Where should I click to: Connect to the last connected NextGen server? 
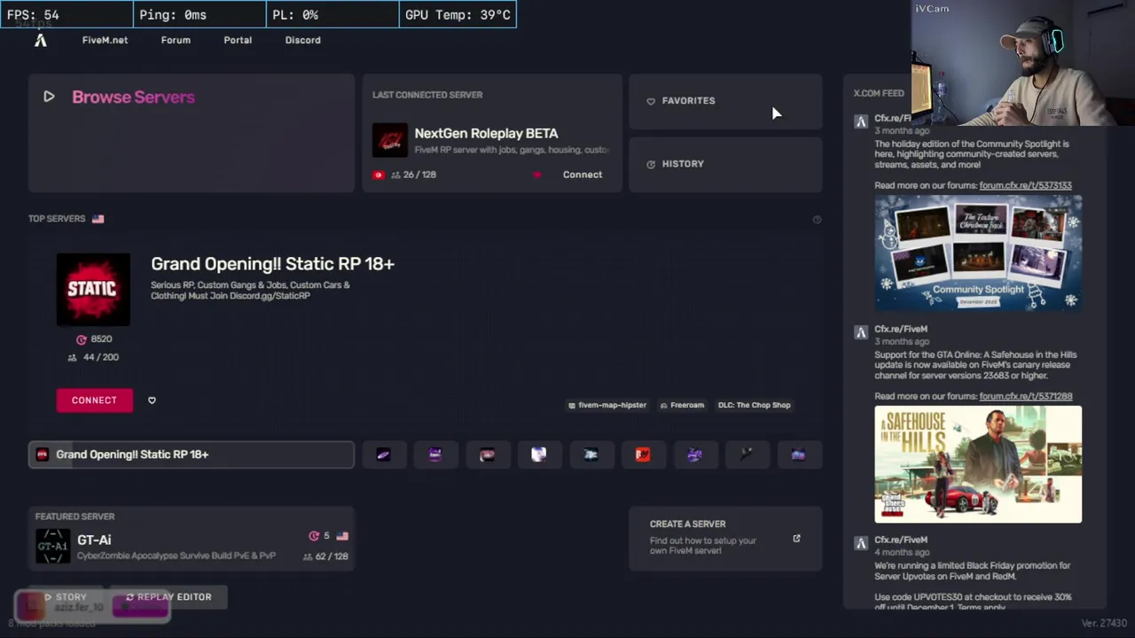click(582, 175)
